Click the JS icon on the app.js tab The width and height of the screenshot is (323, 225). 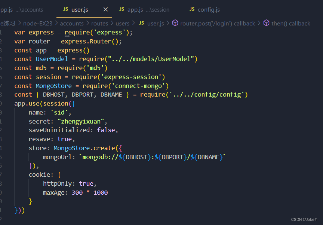121,9
